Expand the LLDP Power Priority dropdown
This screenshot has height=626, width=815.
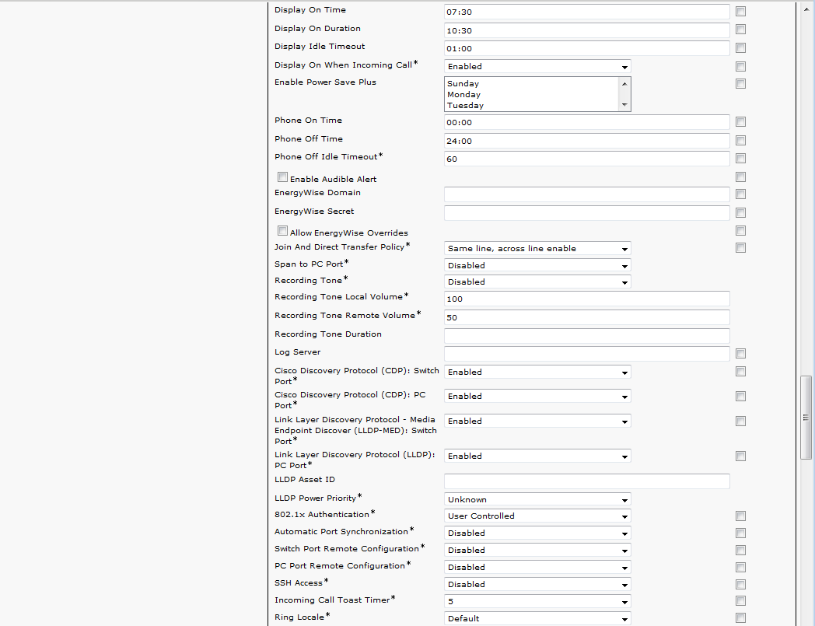pos(537,500)
